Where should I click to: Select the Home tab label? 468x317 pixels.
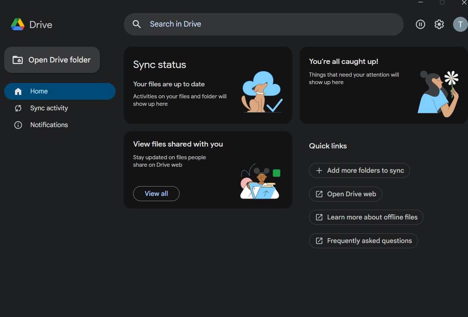point(39,91)
